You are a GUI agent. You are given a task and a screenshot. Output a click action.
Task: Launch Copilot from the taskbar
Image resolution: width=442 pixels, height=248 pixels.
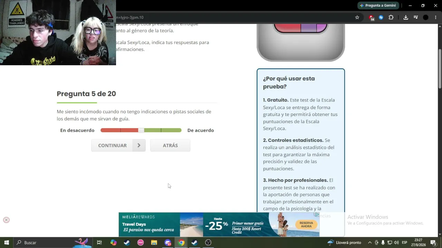[x=114, y=242]
